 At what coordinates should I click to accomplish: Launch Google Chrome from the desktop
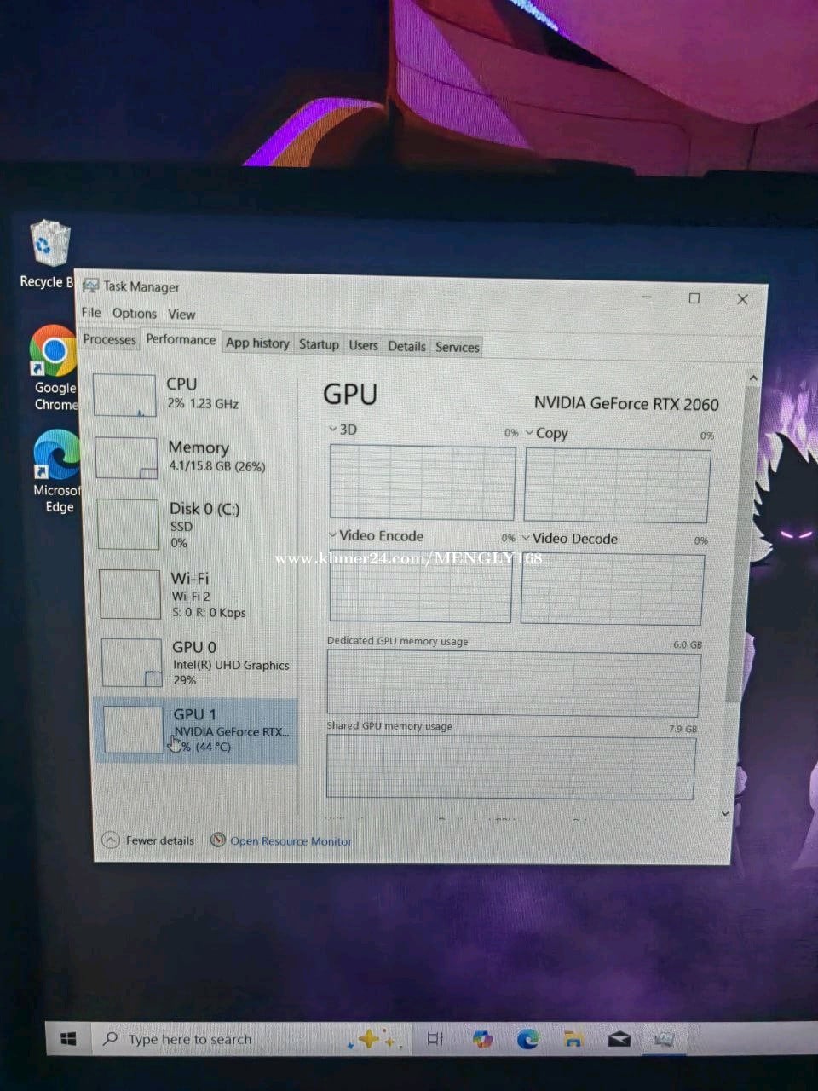(53, 351)
